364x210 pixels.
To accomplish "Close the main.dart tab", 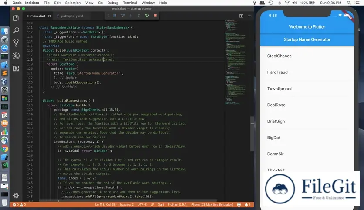I will point(50,16).
